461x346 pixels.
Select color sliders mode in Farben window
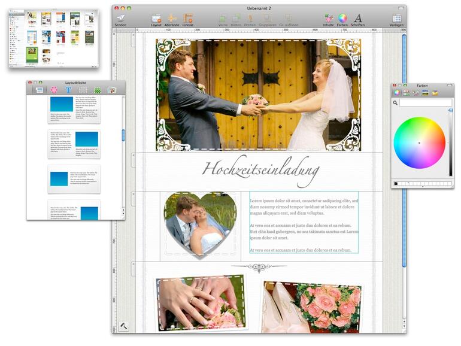407,93
